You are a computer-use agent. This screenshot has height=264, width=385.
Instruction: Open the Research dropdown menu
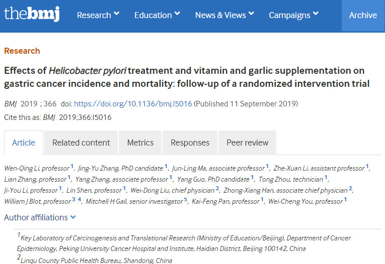[98, 15]
